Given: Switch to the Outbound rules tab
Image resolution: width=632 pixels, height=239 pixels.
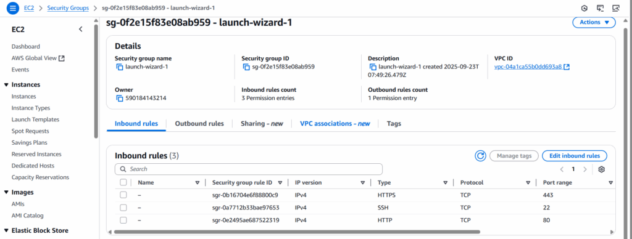Looking at the screenshot, I should click(x=199, y=124).
